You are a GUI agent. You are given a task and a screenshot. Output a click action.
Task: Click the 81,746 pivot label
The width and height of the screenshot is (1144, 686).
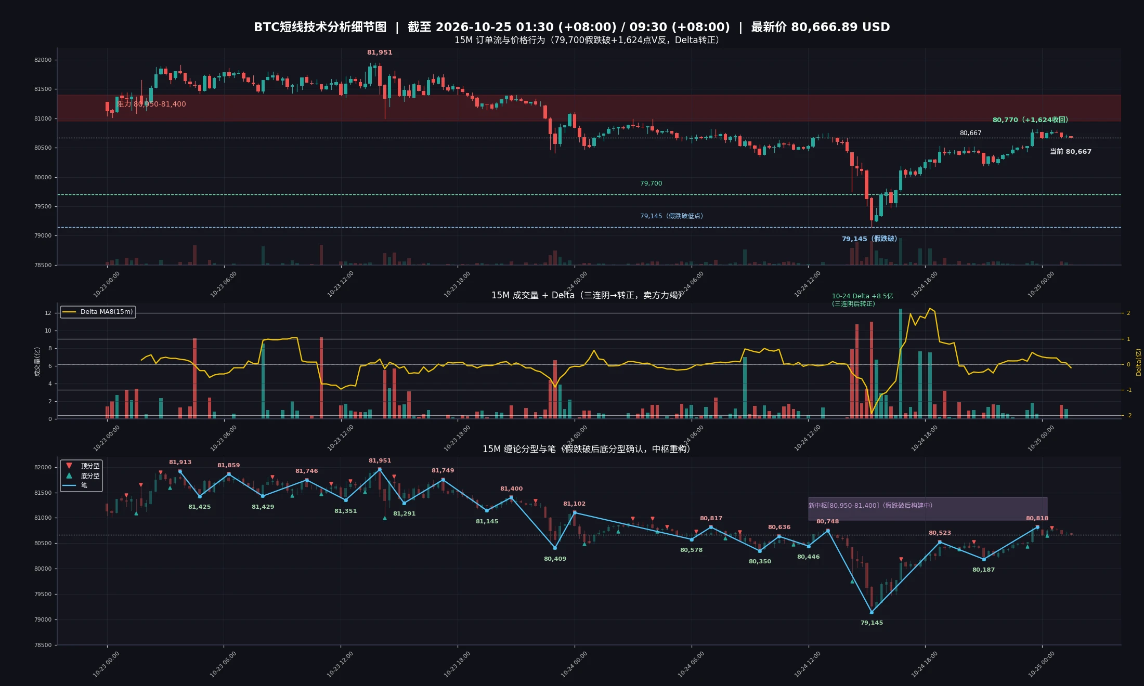point(307,471)
